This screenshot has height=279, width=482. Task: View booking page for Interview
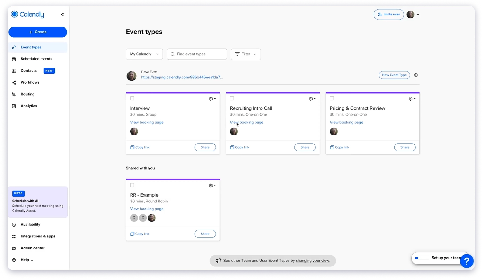pos(147,122)
